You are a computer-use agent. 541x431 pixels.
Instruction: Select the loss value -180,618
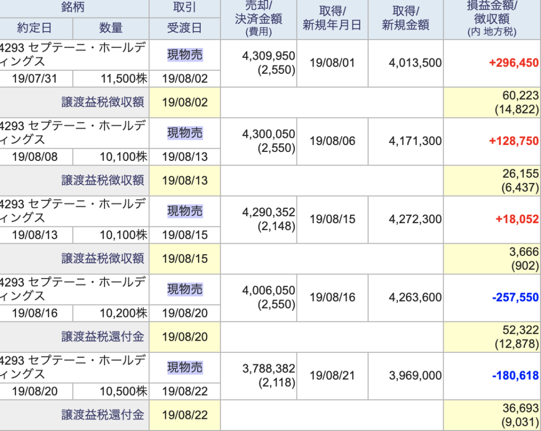(515, 376)
